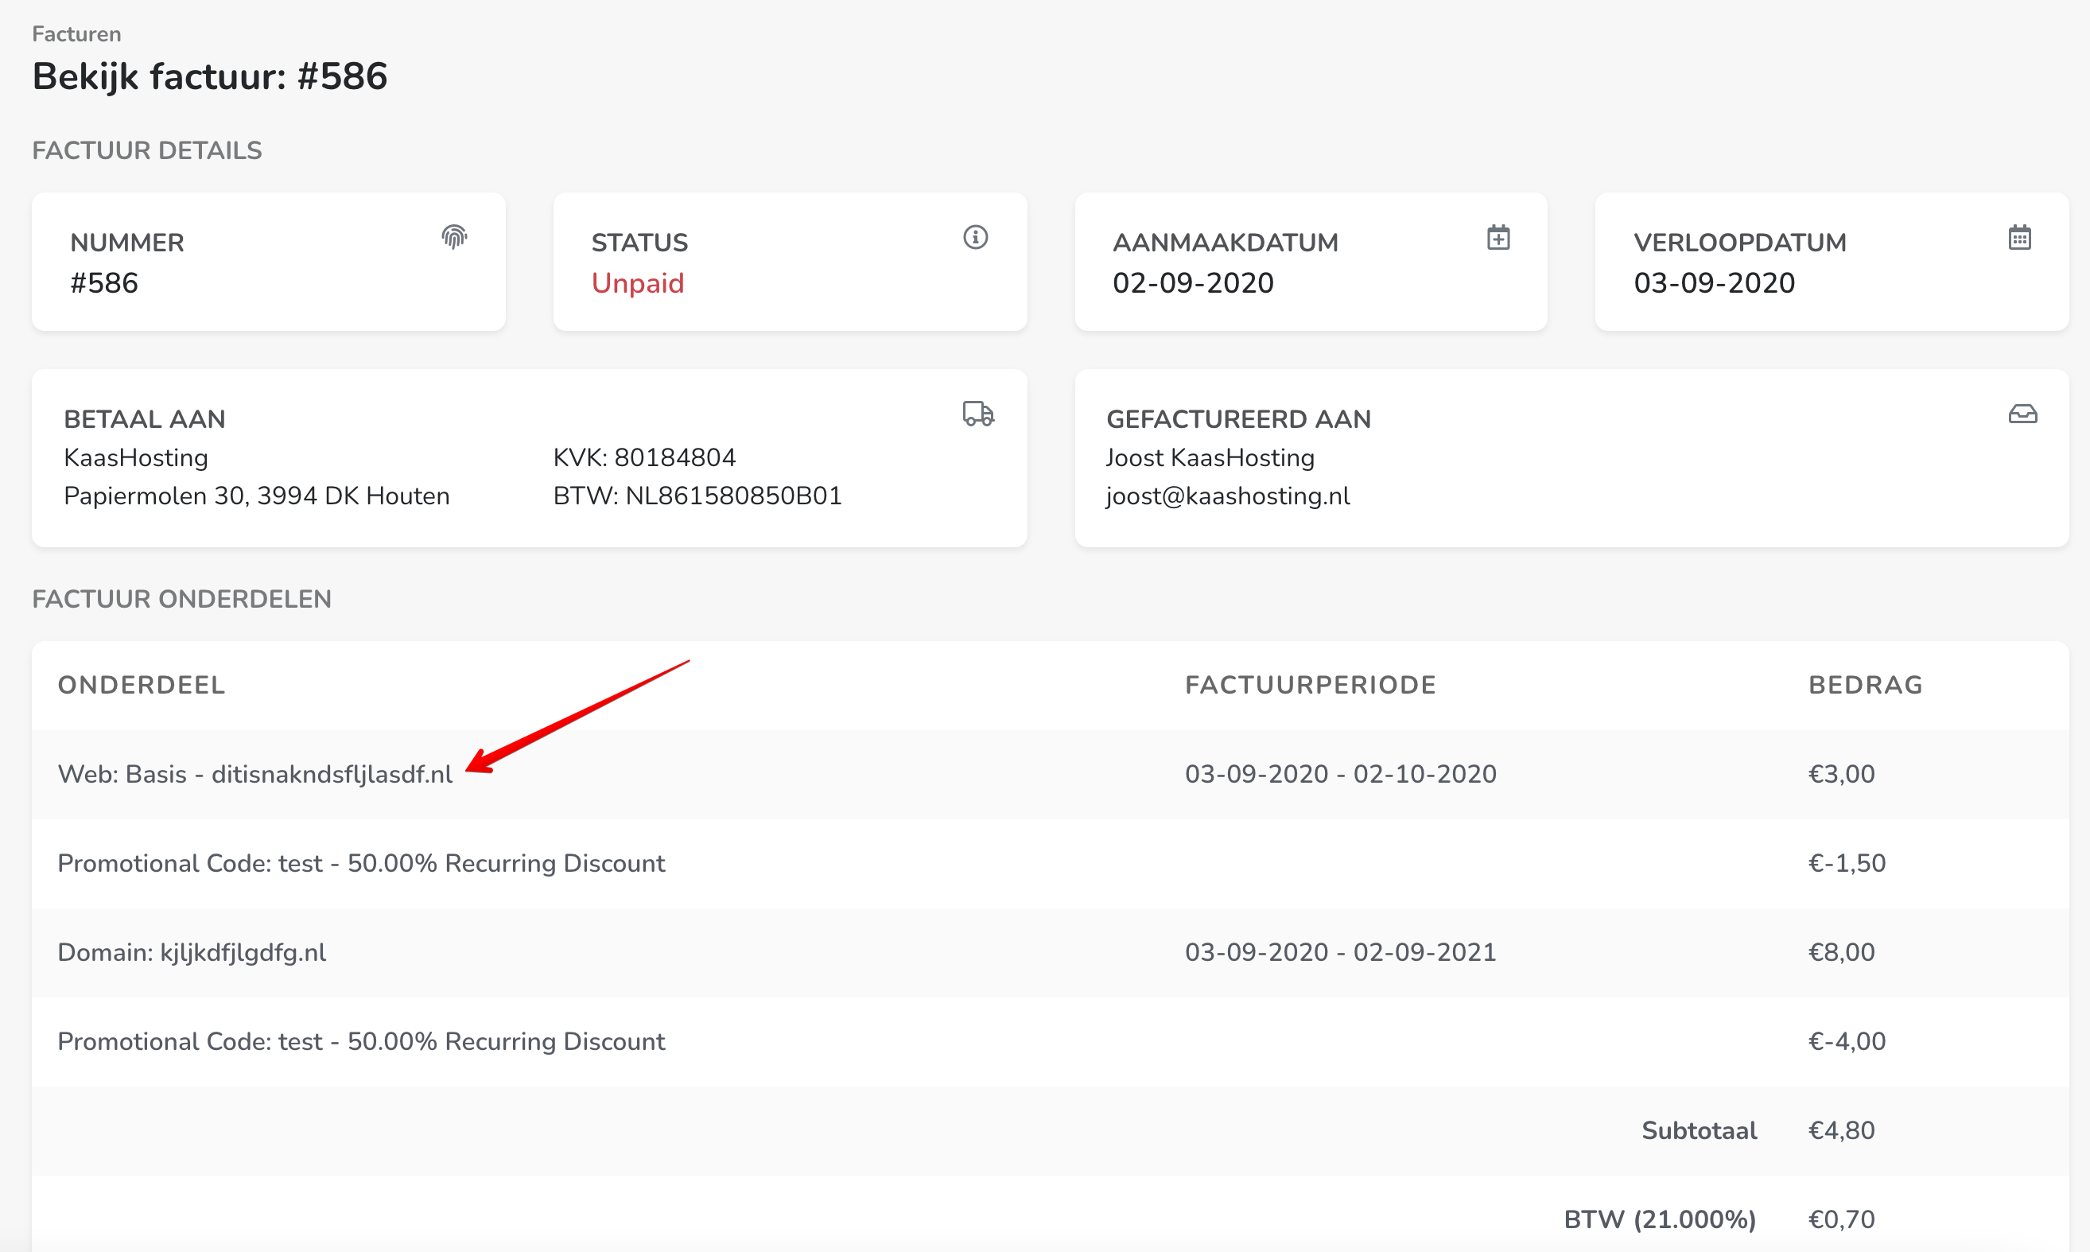Click the calendar icon beside Verloopdatum
The image size is (2090, 1252).
click(x=2019, y=238)
